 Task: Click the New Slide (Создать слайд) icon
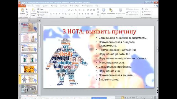[x=34, y=10]
